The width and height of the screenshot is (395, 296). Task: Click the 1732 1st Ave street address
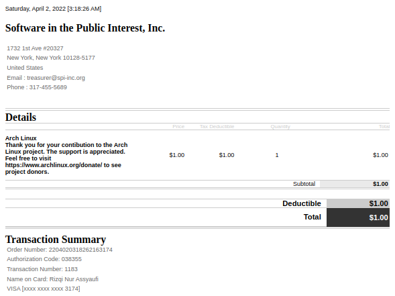(35, 48)
